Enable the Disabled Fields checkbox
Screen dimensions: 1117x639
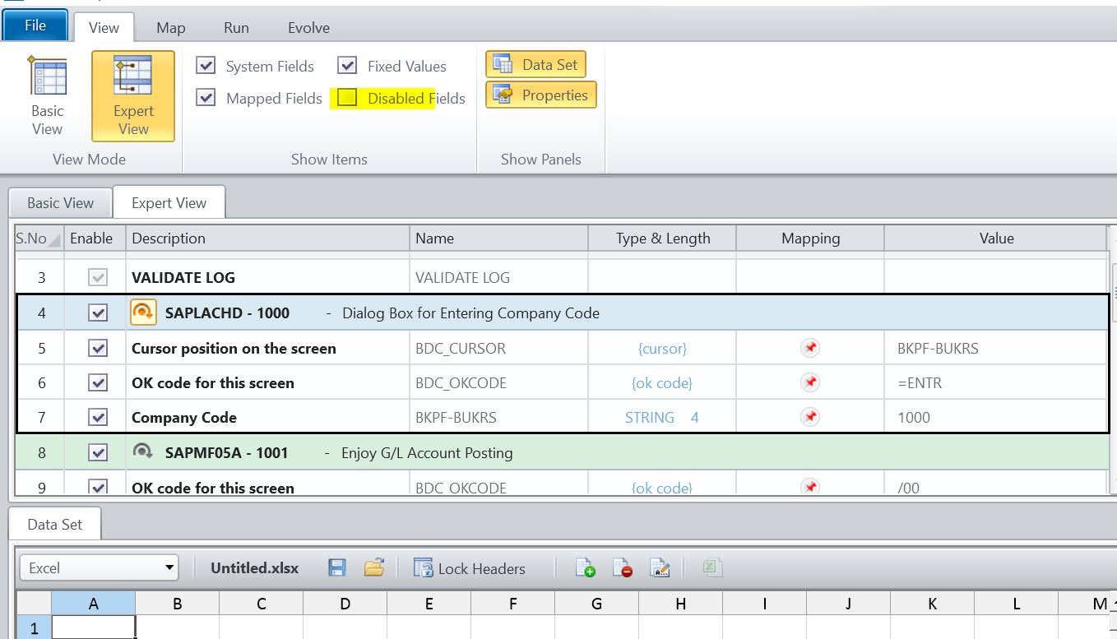click(345, 98)
